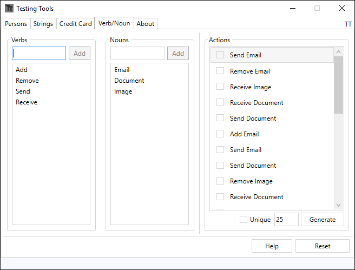355x270 pixels.
Task: Click the Remove Image action label
Action: (x=251, y=181)
